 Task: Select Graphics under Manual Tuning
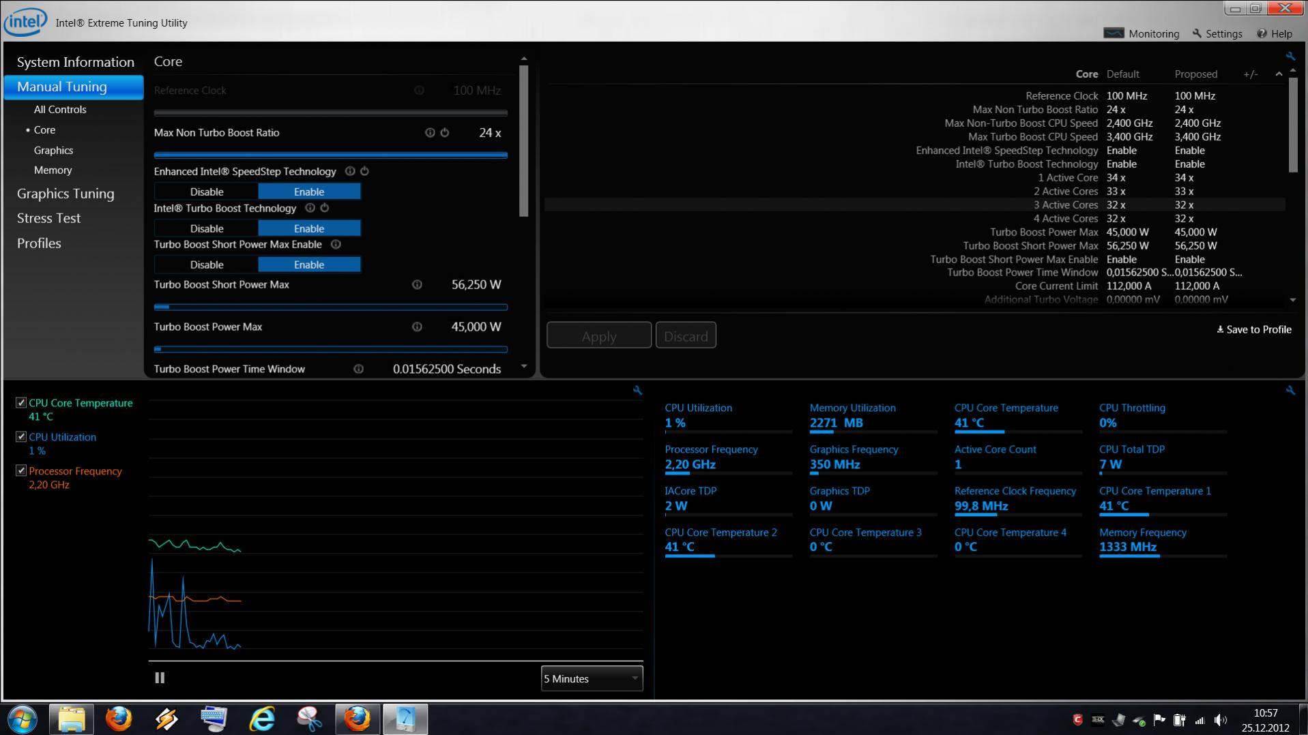(53, 150)
